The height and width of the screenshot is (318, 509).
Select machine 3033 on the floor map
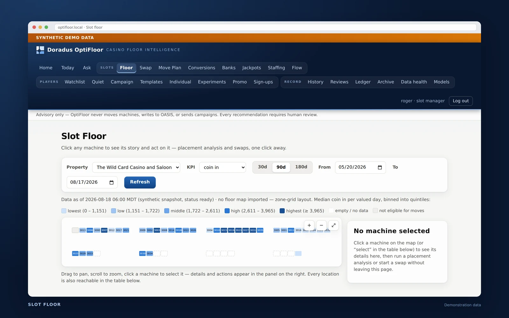pos(90,253)
